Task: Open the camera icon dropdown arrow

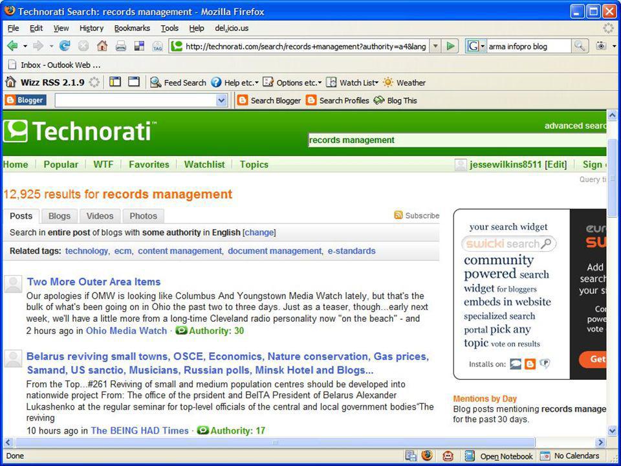Action: click(x=614, y=47)
